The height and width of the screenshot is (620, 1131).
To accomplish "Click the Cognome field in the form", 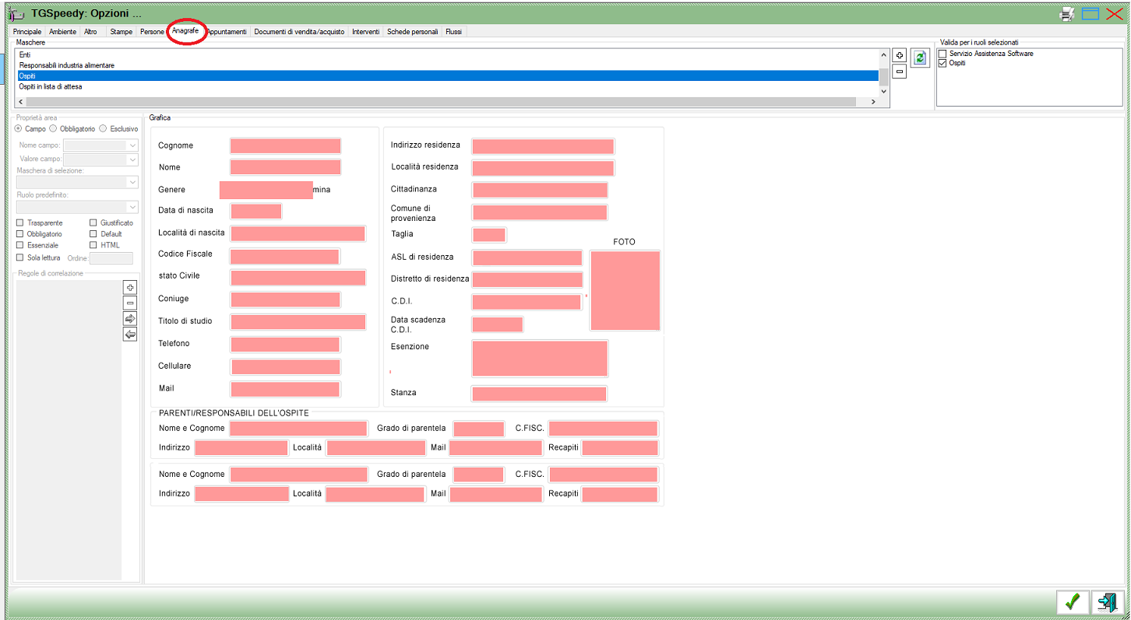I will pos(286,146).
